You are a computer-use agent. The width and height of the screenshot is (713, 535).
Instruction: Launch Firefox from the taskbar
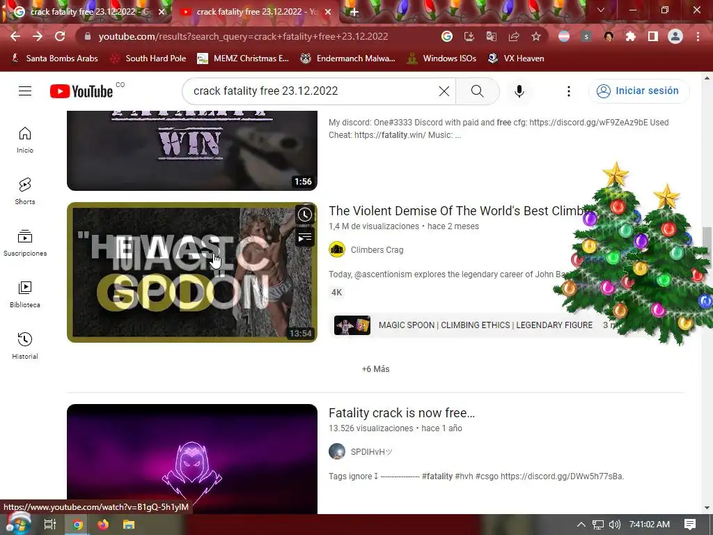[x=103, y=525]
